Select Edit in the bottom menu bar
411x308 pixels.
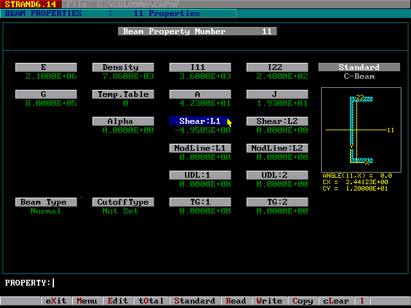click(117, 301)
